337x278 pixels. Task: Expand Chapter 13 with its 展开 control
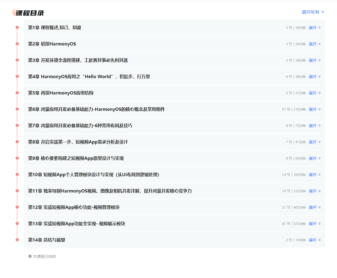pyautogui.click(x=313, y=224)
